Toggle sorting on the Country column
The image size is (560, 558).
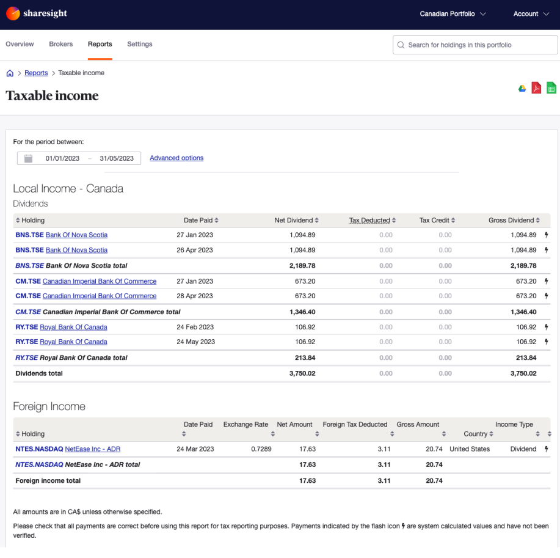point(478,434)
